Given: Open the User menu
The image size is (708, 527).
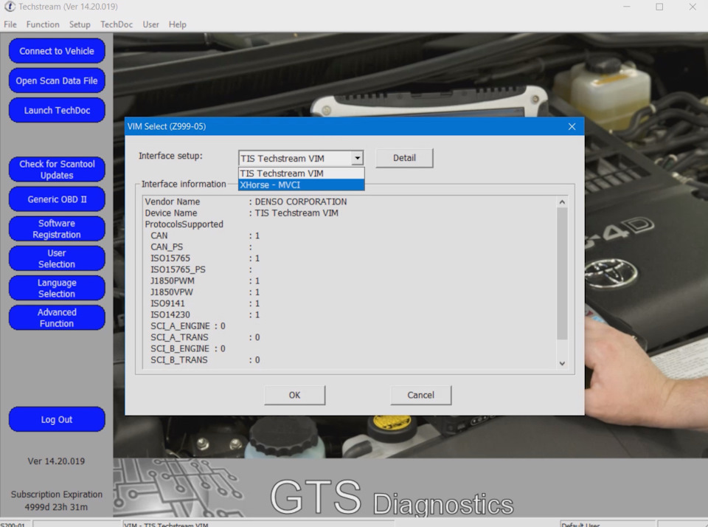Looking at the screenshot, I should point(150,24).
